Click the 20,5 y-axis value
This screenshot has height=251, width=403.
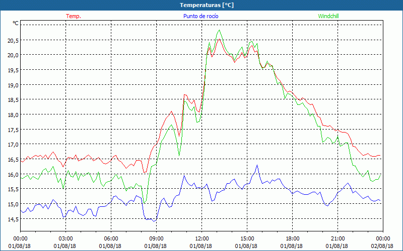(x=13, y=40)
